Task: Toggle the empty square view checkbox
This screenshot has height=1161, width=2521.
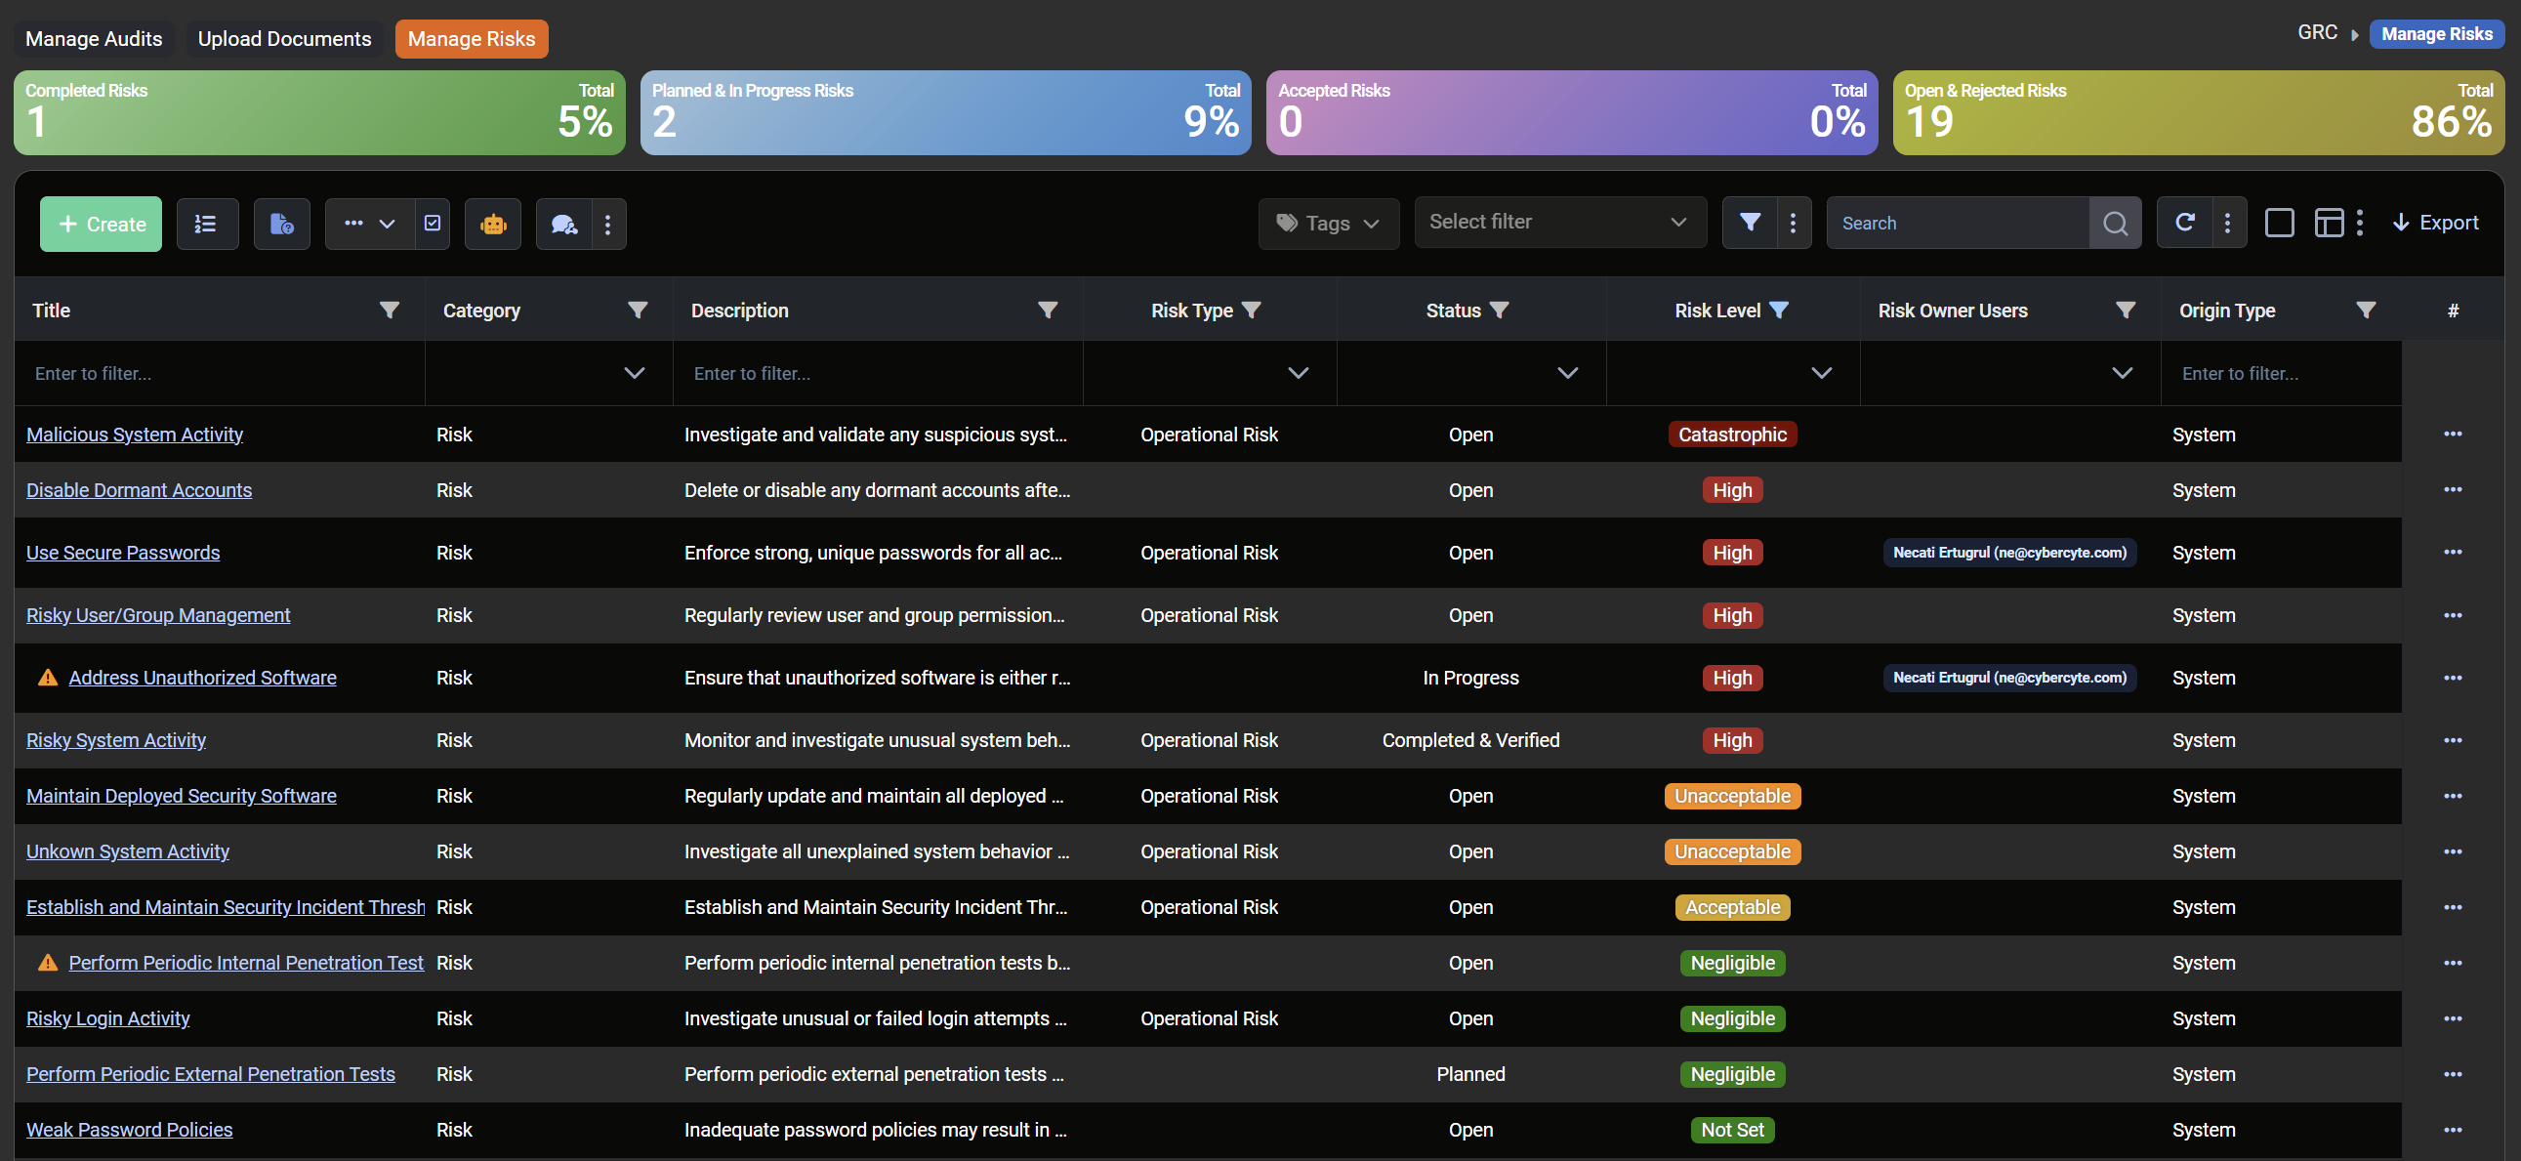Action: tap(2279, 224)
